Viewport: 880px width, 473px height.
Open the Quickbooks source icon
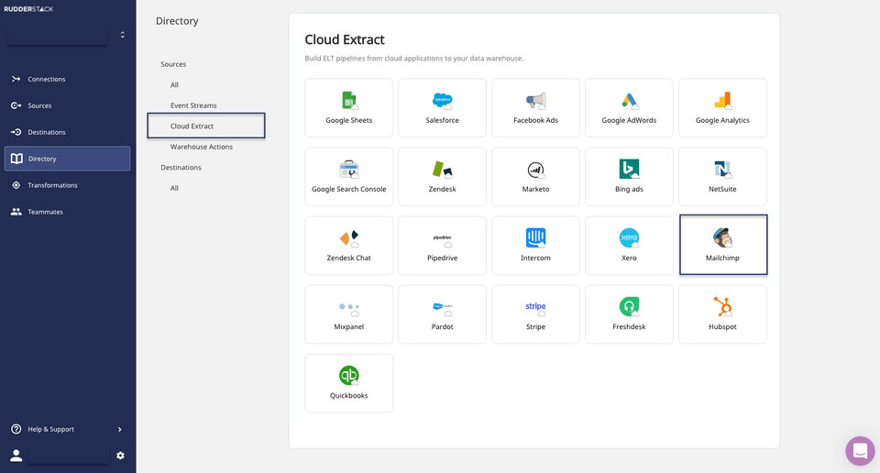(x=348, y=376)
